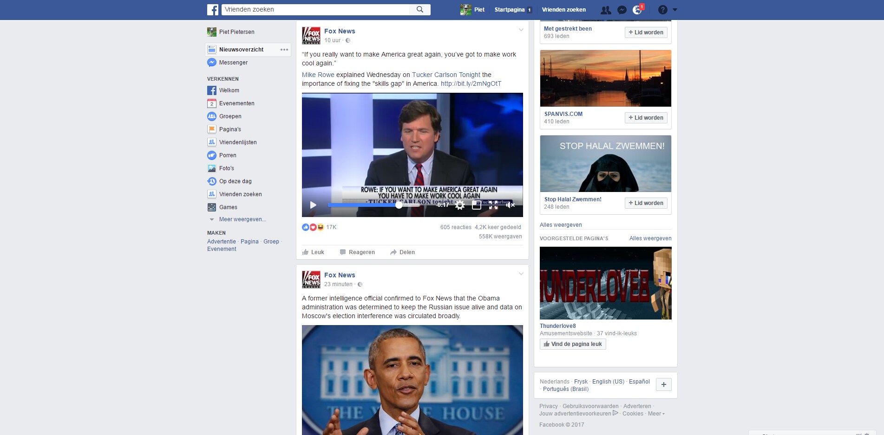The image size is (884, 435).
Task: Open the SPANVIS.COM group sunset image
Action: click(x=606, y=78)
